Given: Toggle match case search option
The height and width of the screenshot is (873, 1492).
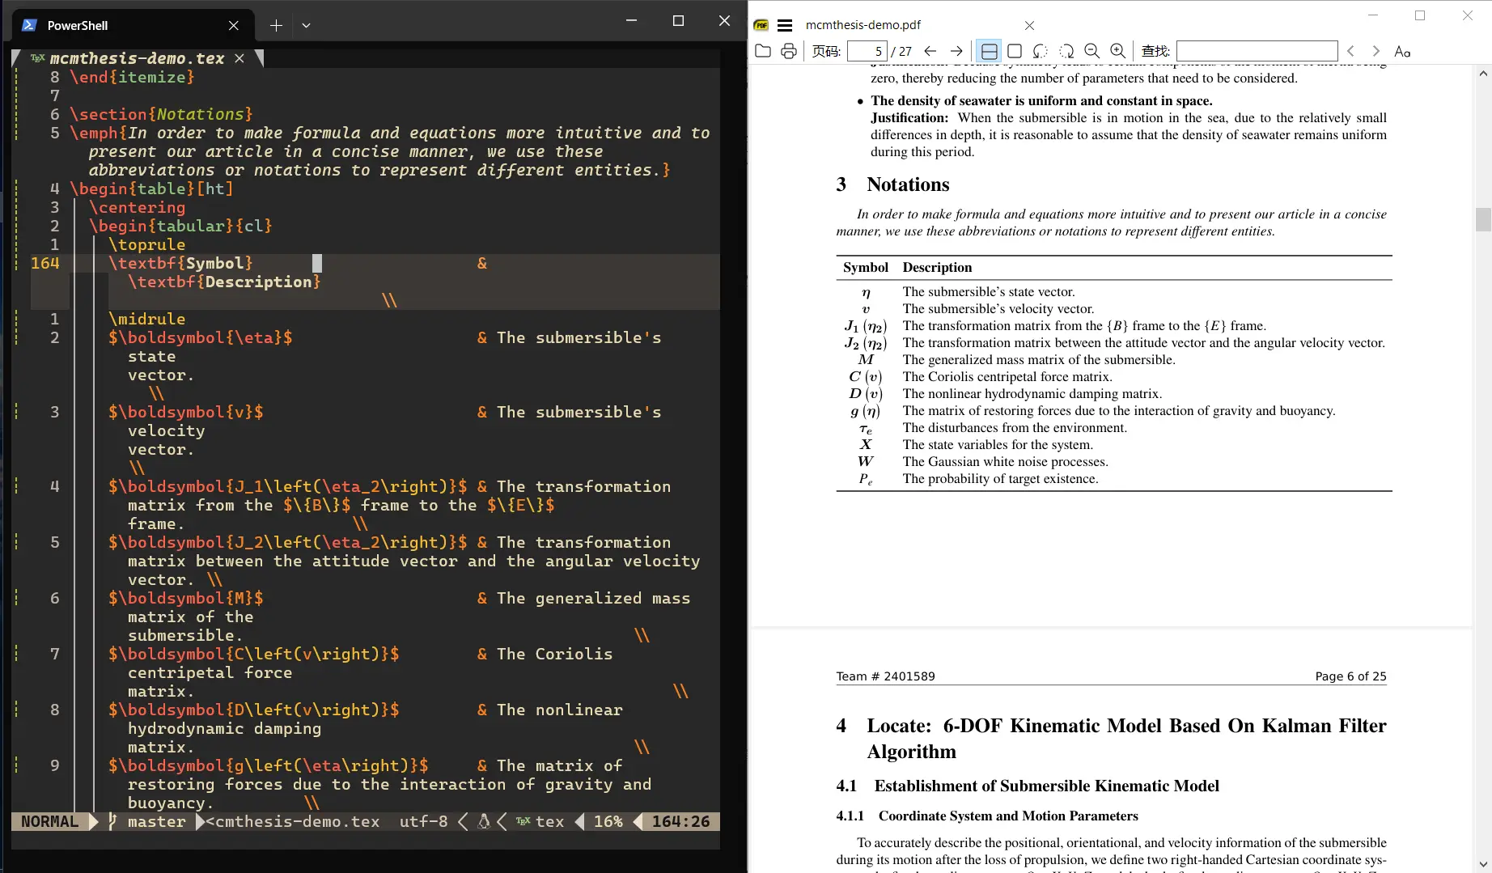Looking at the screenshot, I should point(1402,51).
